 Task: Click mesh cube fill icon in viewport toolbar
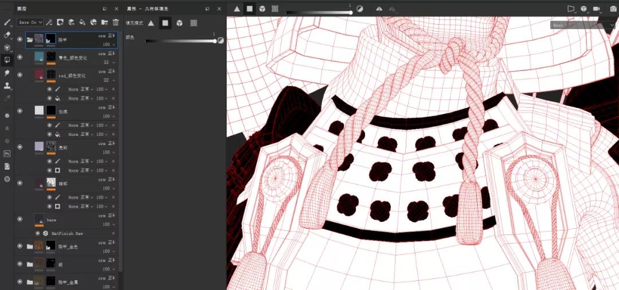click(262, 9)
